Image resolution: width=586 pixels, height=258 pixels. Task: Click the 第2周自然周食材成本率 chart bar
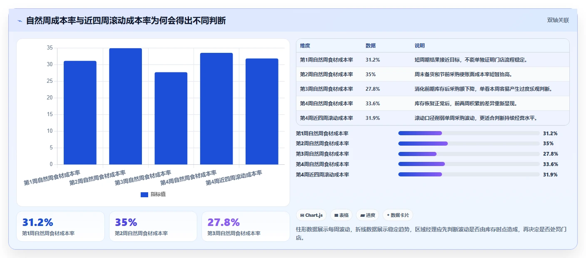pos(125,107)
